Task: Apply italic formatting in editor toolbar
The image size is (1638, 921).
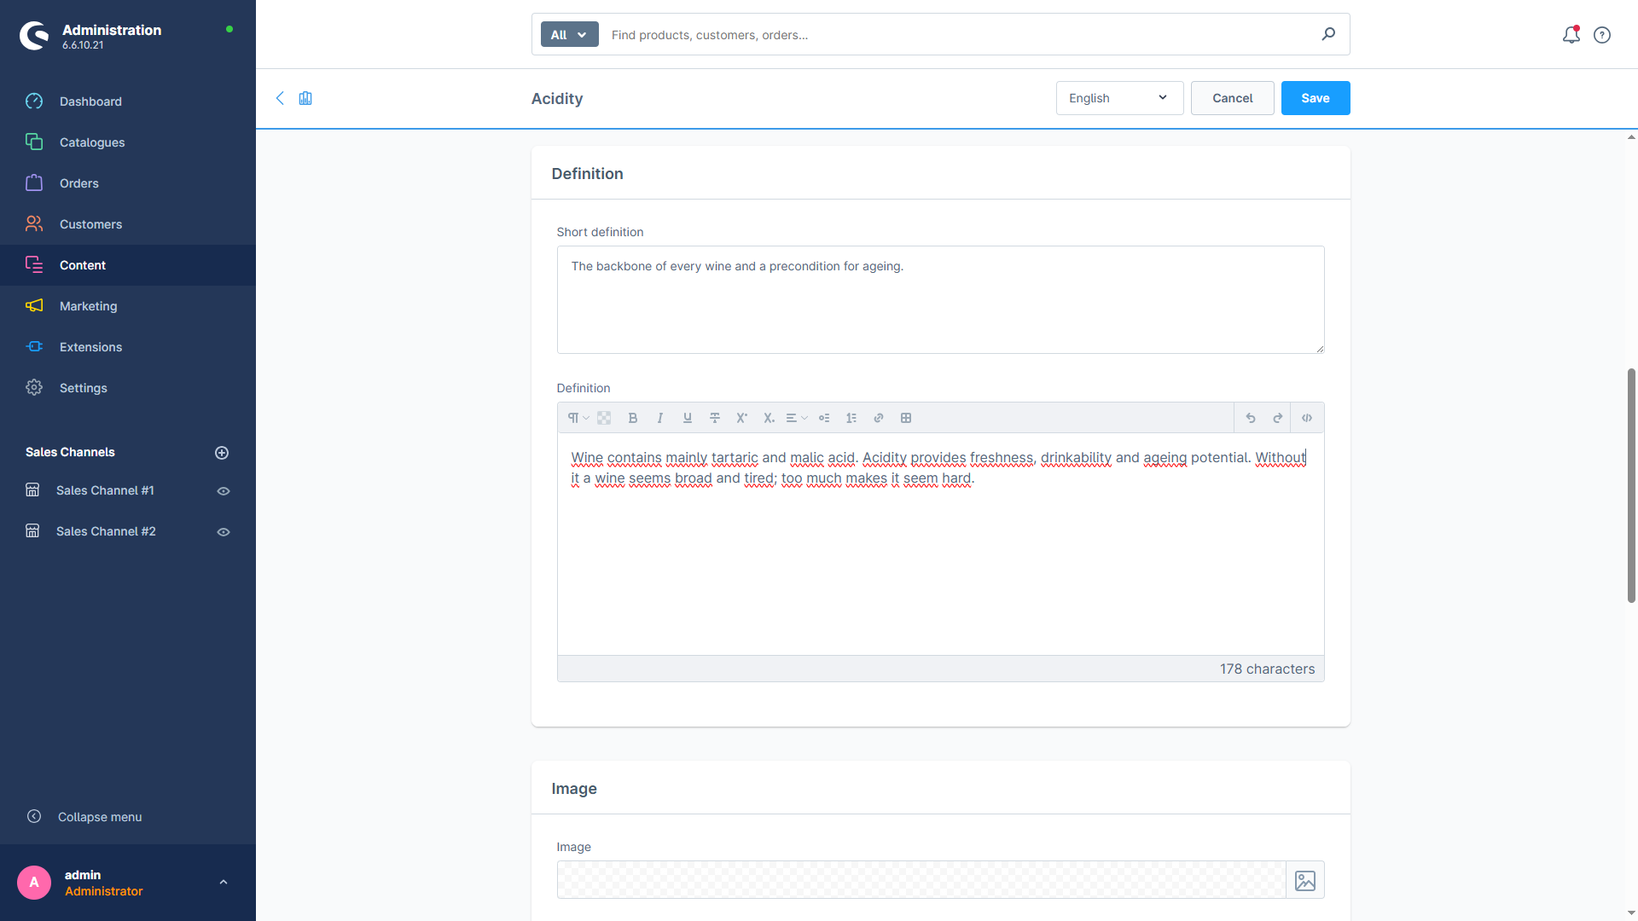Action: click(x=659, y=418)
